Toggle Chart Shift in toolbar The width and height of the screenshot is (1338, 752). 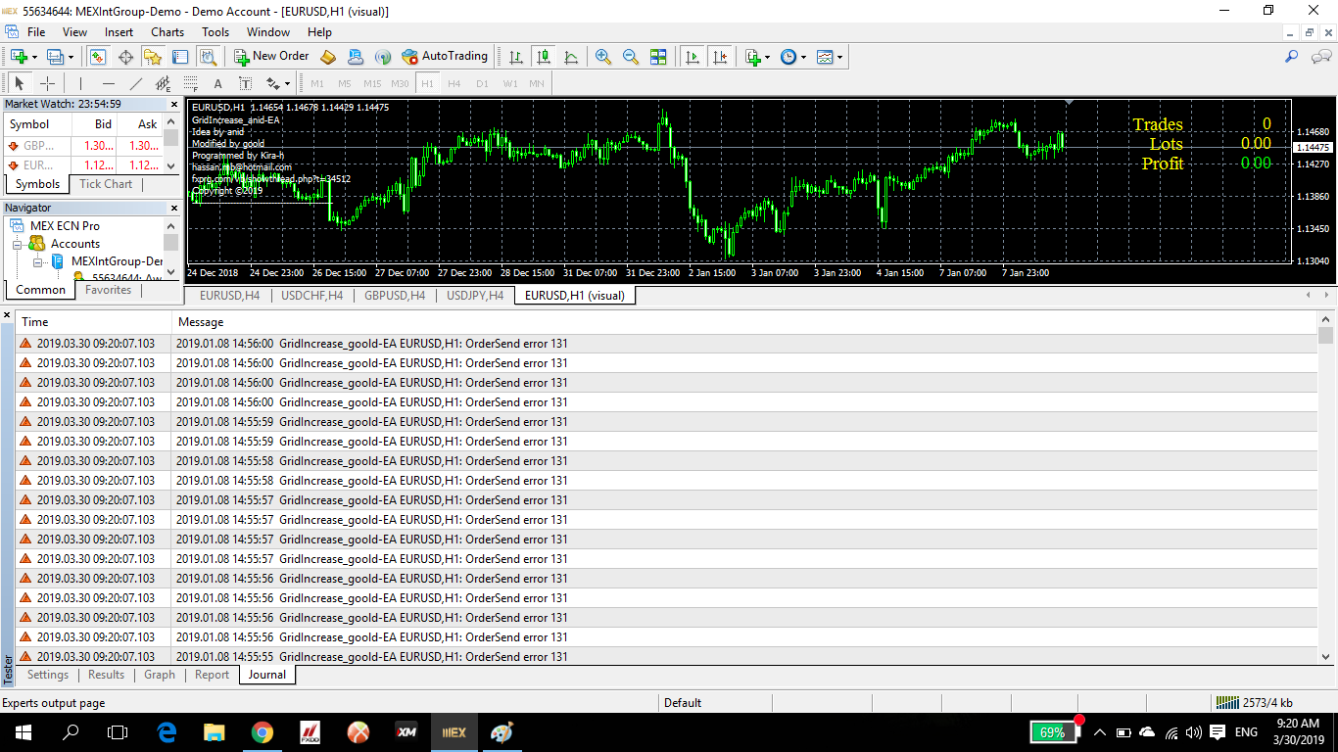pos(721,57)
